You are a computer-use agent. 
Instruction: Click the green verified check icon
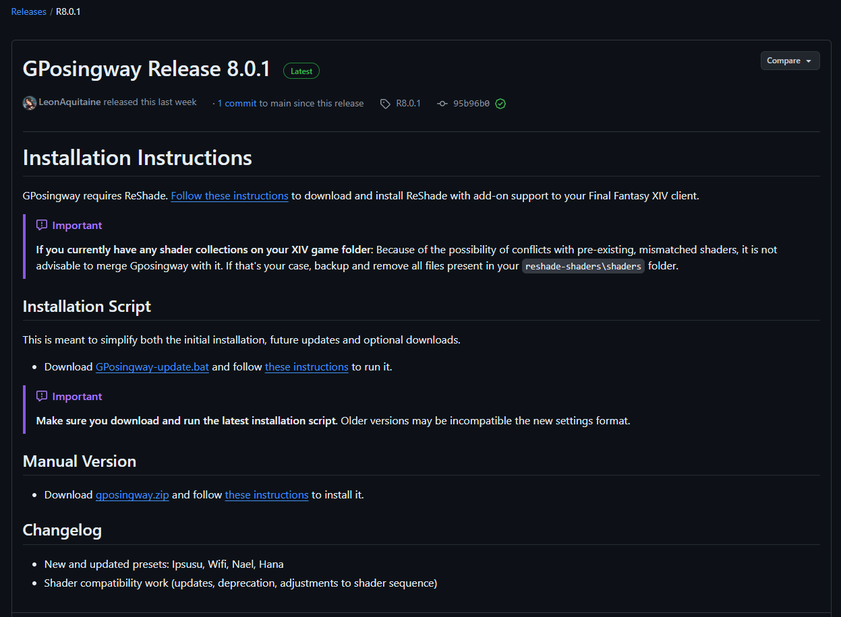[500, 104]
